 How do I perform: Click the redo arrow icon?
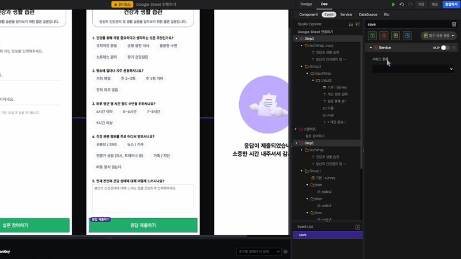coord(410,5)
